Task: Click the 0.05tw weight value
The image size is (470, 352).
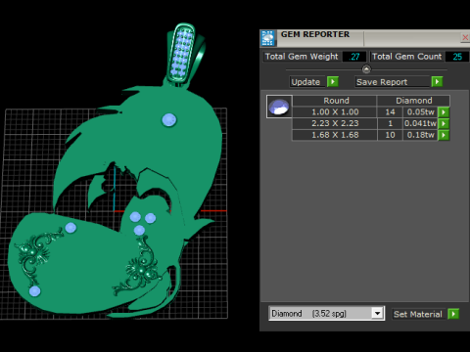Action: tap(420, 112)
